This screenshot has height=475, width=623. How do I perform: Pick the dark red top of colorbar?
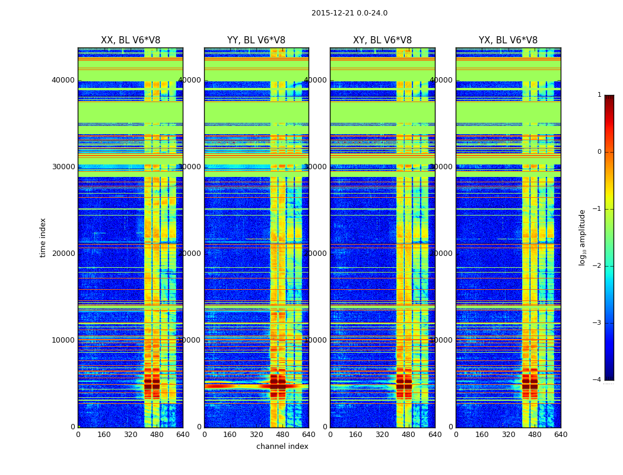point(609,99)
